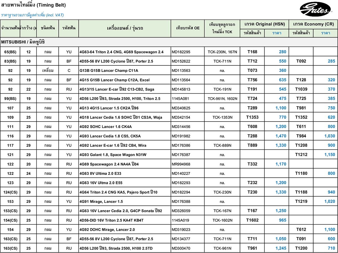Select economy code T612

point(301,229)
